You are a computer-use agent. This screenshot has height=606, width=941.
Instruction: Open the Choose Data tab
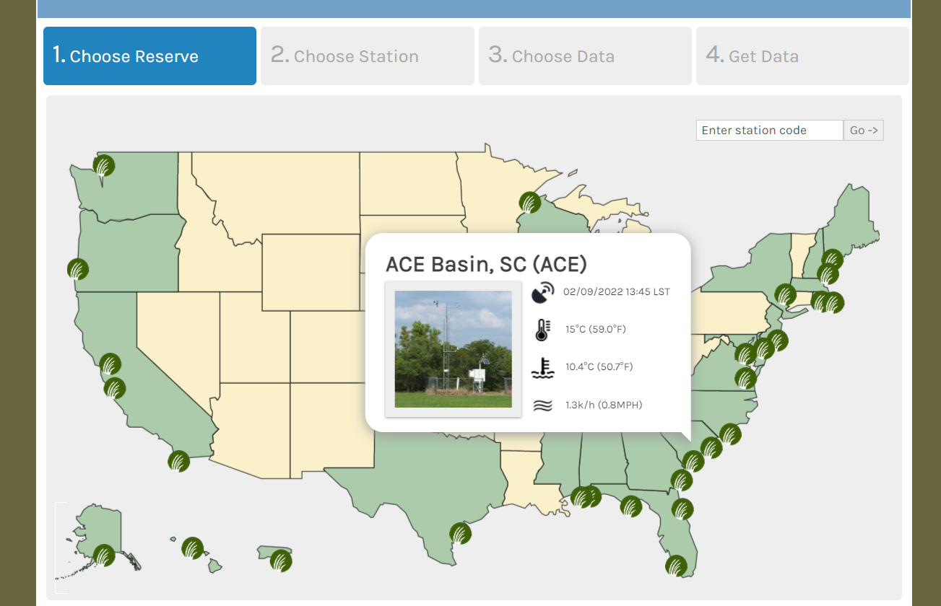[x=584, y=56]
